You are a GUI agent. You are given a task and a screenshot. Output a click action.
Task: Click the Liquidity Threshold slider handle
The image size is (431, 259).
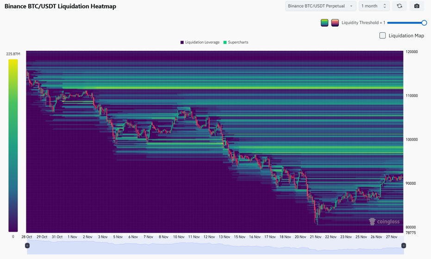tap(424, 23)
